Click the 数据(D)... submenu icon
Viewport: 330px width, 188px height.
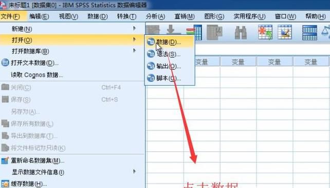[151, 42]
